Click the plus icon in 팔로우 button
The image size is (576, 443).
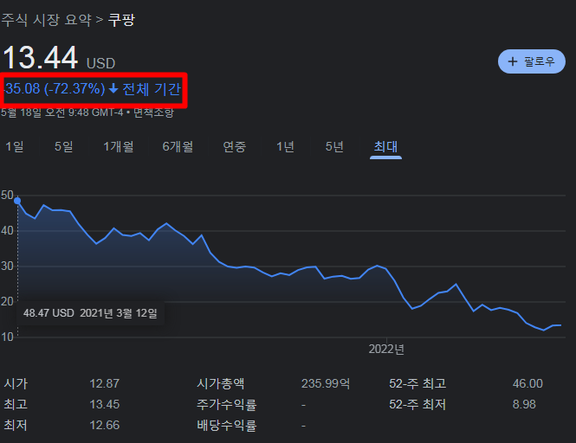click(513, 61)
